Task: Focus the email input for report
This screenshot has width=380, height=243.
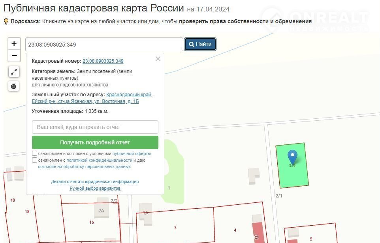Action: tap(95, 127)
